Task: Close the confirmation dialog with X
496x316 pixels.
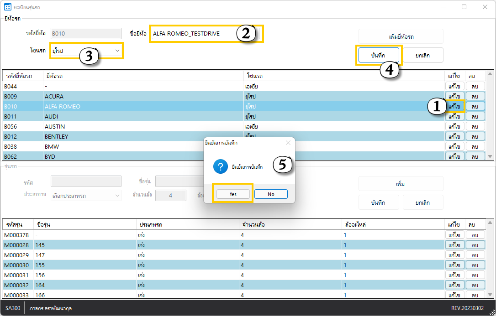Action: pyautogui.click(x=288, y=143)
